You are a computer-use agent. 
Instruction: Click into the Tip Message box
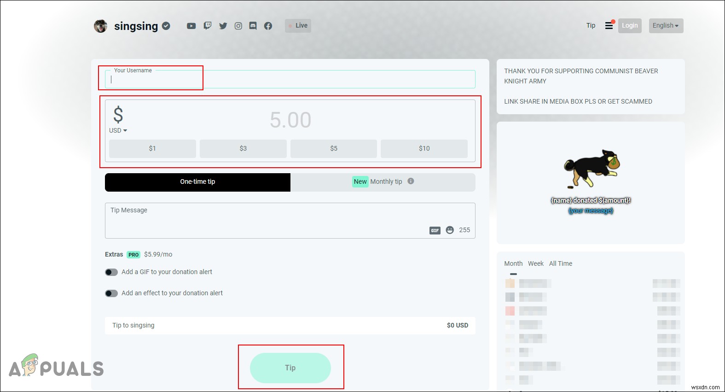coord(290,220)
